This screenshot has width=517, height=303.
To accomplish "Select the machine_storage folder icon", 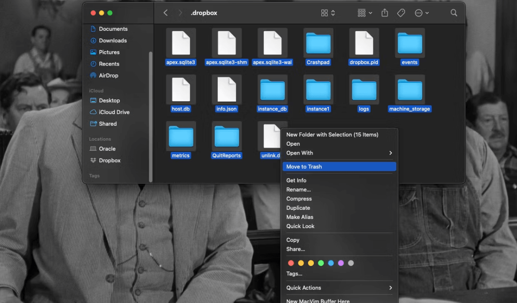I will pyautogui.click(x=410, y=90).
